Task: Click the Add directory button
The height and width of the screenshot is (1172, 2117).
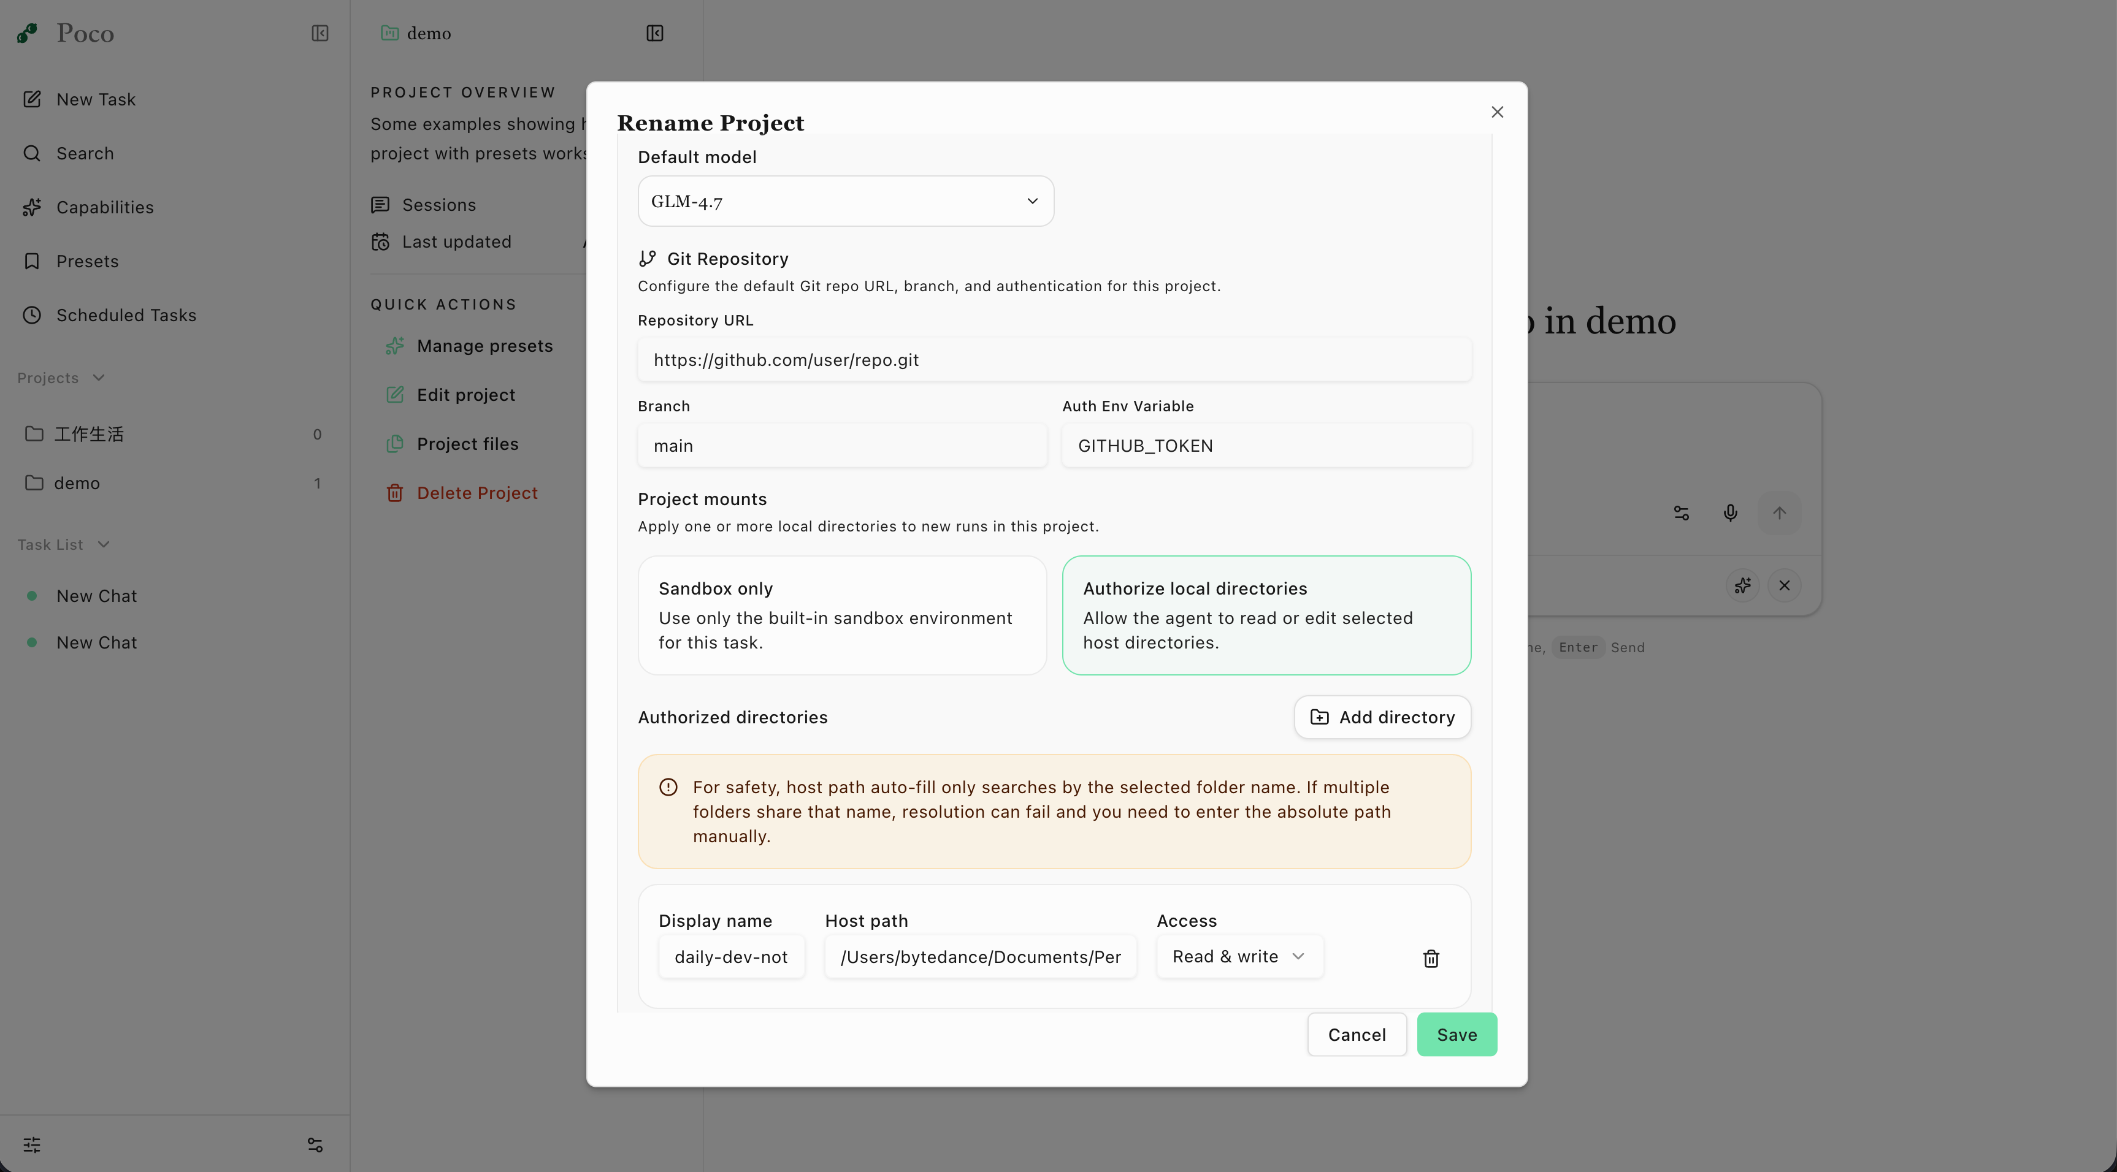Action: (1382, 717)
